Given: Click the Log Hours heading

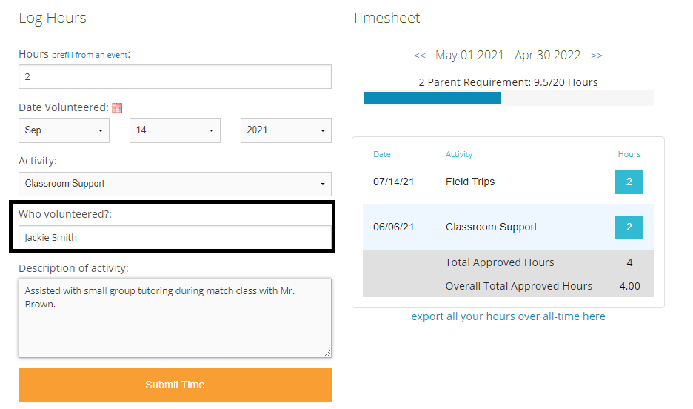Looking at the screenshot, I should click(x=52, y=18).
